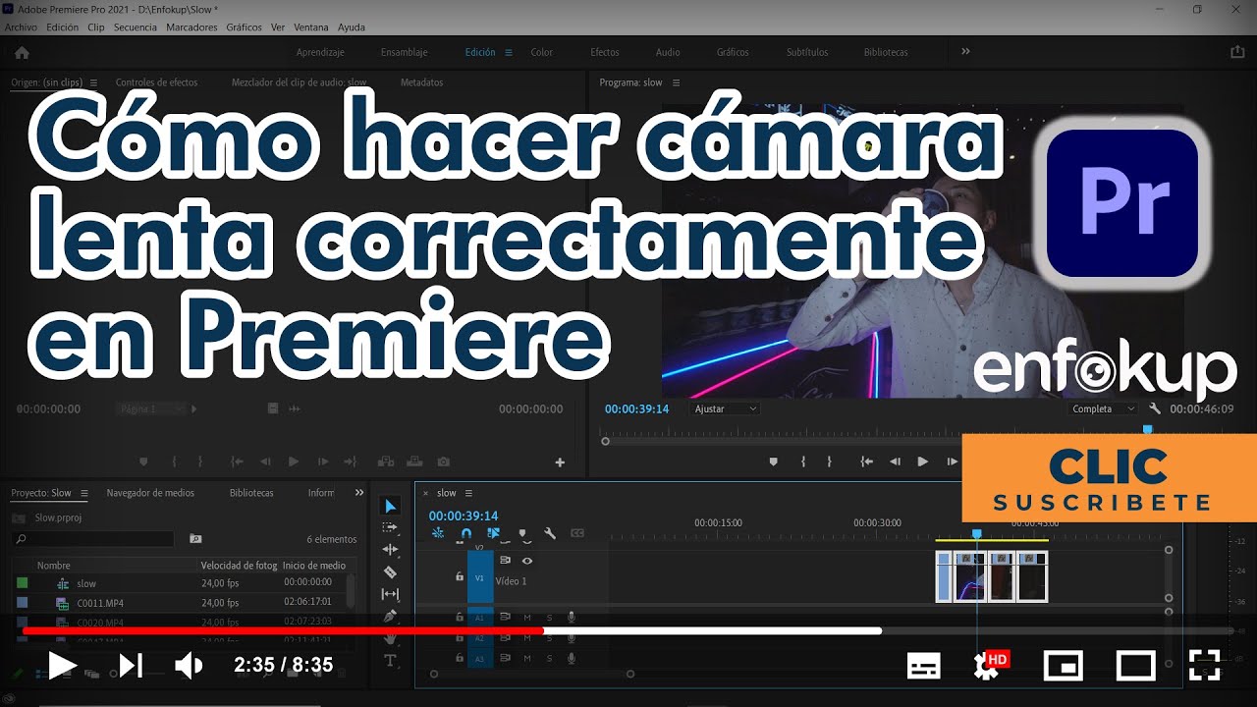Switch to the Controles de efectos tab
1257x707 pixels.
tap(156, 82)
